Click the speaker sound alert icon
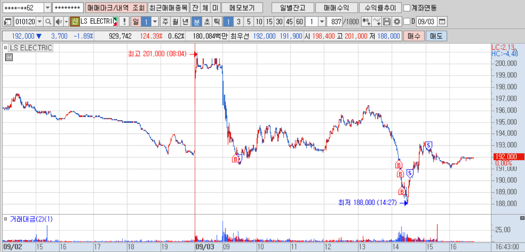Viewport: 525px width, 252px height. click(x=59, y=22)
